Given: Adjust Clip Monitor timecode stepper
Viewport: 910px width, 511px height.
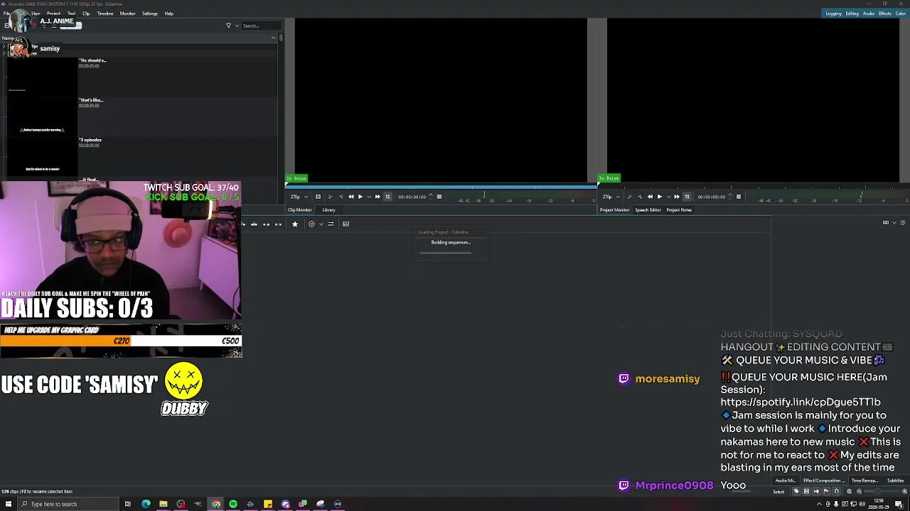Looking at the screenshot, I should coord(431,197).
